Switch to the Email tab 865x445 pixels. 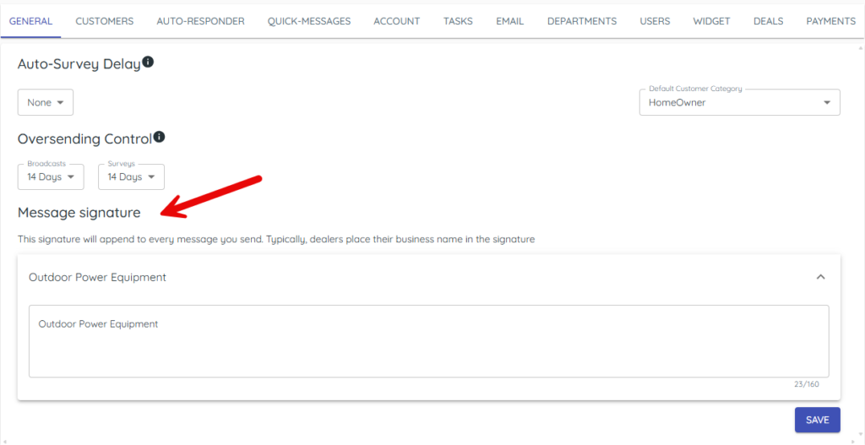(x=509, y=21)
